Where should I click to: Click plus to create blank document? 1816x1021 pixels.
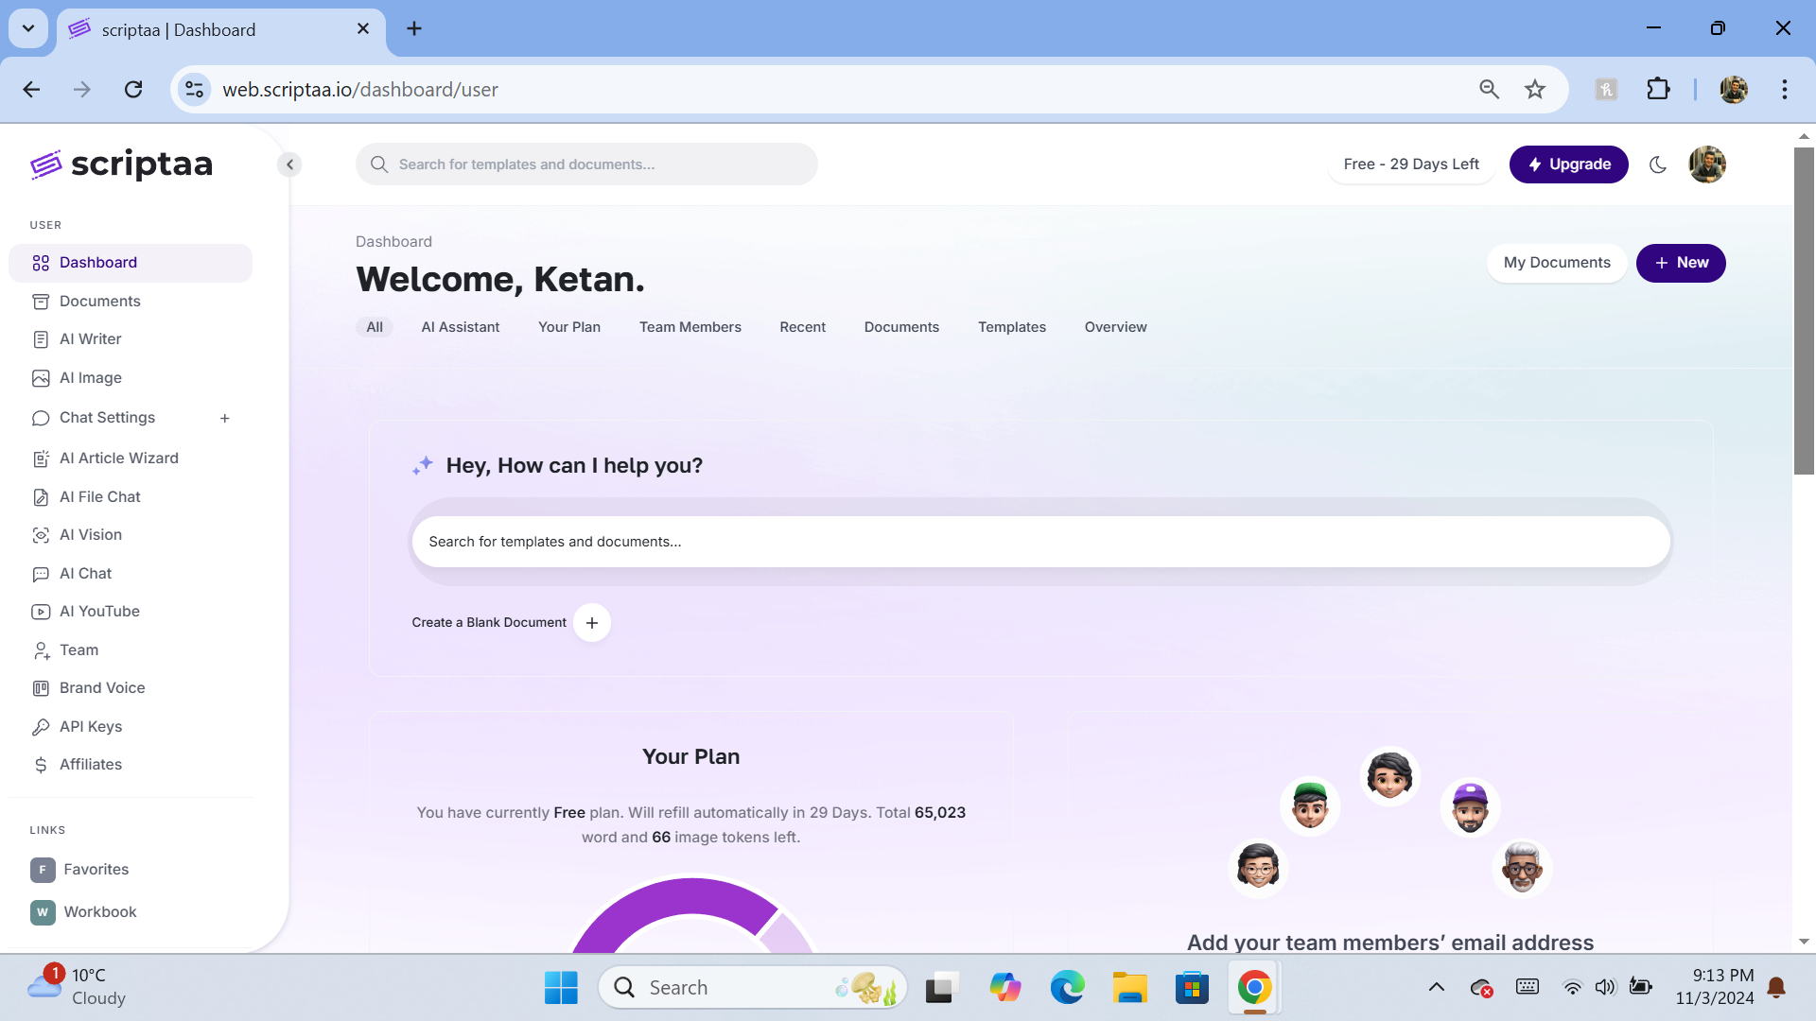592,623
